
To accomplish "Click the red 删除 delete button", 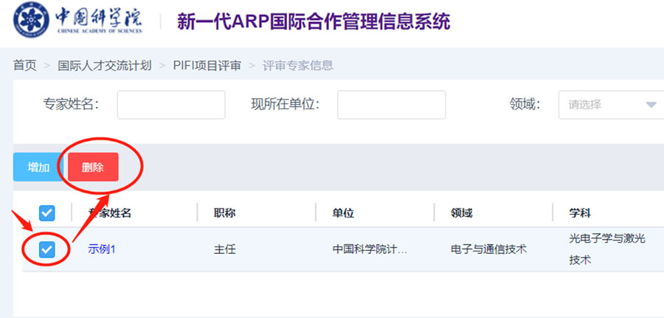I will 93,167.
